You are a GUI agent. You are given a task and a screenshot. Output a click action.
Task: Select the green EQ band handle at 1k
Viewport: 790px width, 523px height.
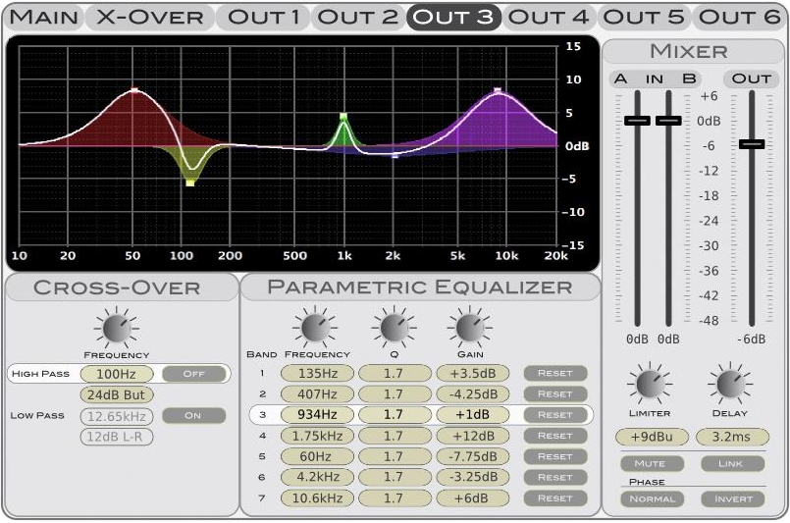(343, 117)
